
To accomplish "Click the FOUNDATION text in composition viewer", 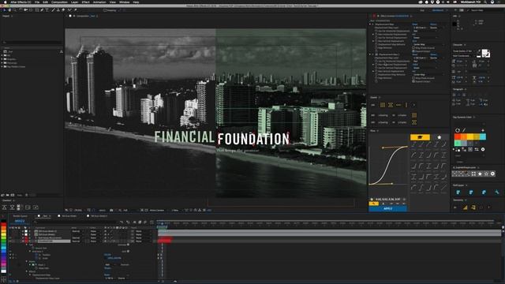I will point(253,139).
